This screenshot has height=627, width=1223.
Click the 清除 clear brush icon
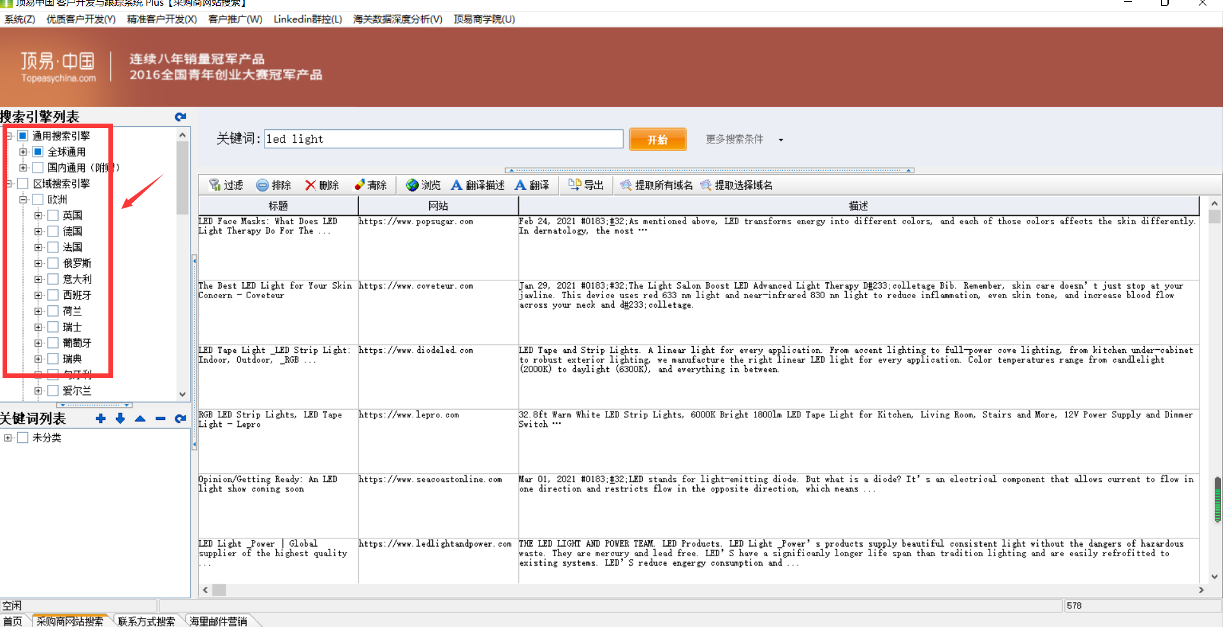coord(360,185)
